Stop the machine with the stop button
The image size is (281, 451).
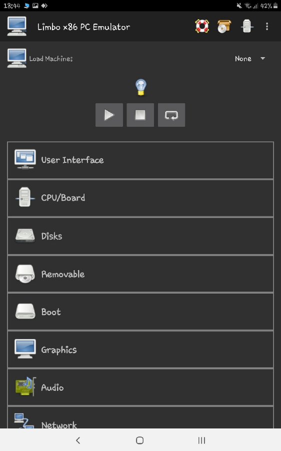140,115
